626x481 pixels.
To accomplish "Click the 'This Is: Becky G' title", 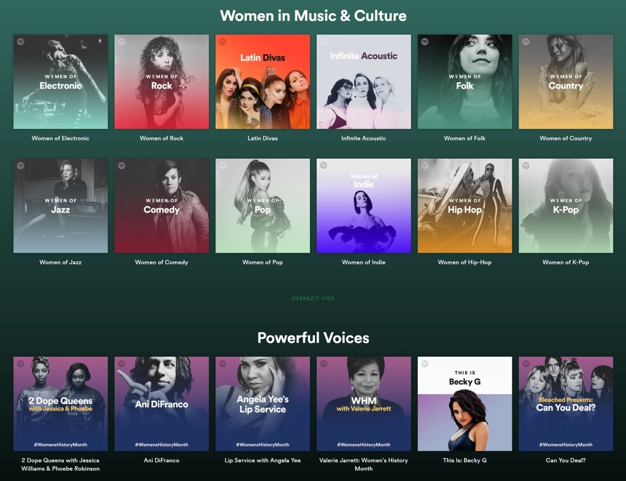I will pyautogui.click(x=465, y=460).
